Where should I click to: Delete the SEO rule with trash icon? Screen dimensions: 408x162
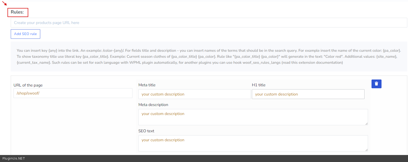(376, 84)
